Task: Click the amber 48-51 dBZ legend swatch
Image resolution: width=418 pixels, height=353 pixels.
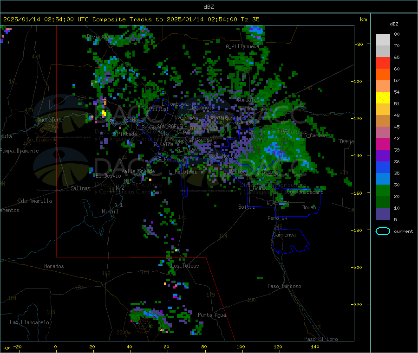Action: coord(383,109)
